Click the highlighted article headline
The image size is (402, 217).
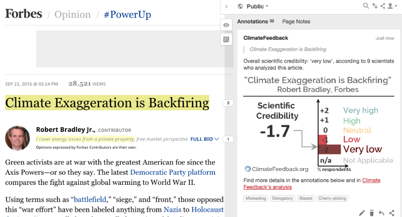(x=107, y=103)
